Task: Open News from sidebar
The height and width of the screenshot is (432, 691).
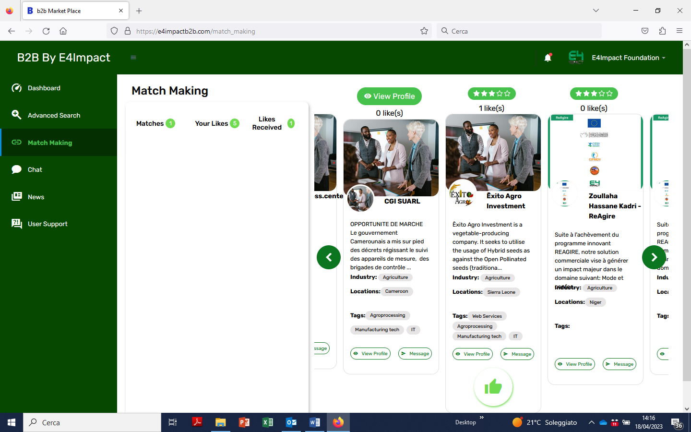Action: (59, 197)
